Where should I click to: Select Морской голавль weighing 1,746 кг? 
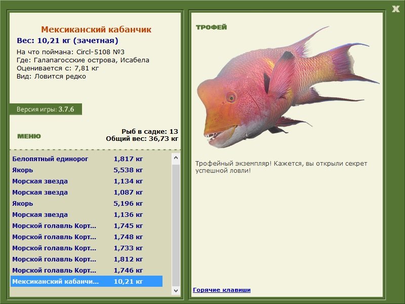click(x=87, y=270)
